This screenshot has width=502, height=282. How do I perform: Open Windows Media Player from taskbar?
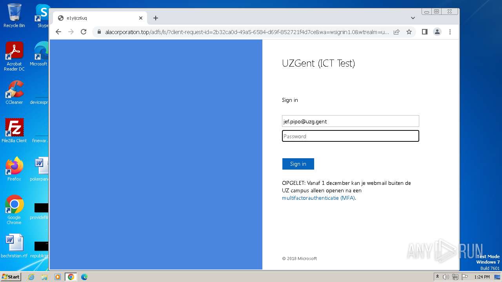[58, 277]
